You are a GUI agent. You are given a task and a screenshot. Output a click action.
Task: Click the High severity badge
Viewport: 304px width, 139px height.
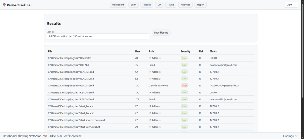(185, 86)
